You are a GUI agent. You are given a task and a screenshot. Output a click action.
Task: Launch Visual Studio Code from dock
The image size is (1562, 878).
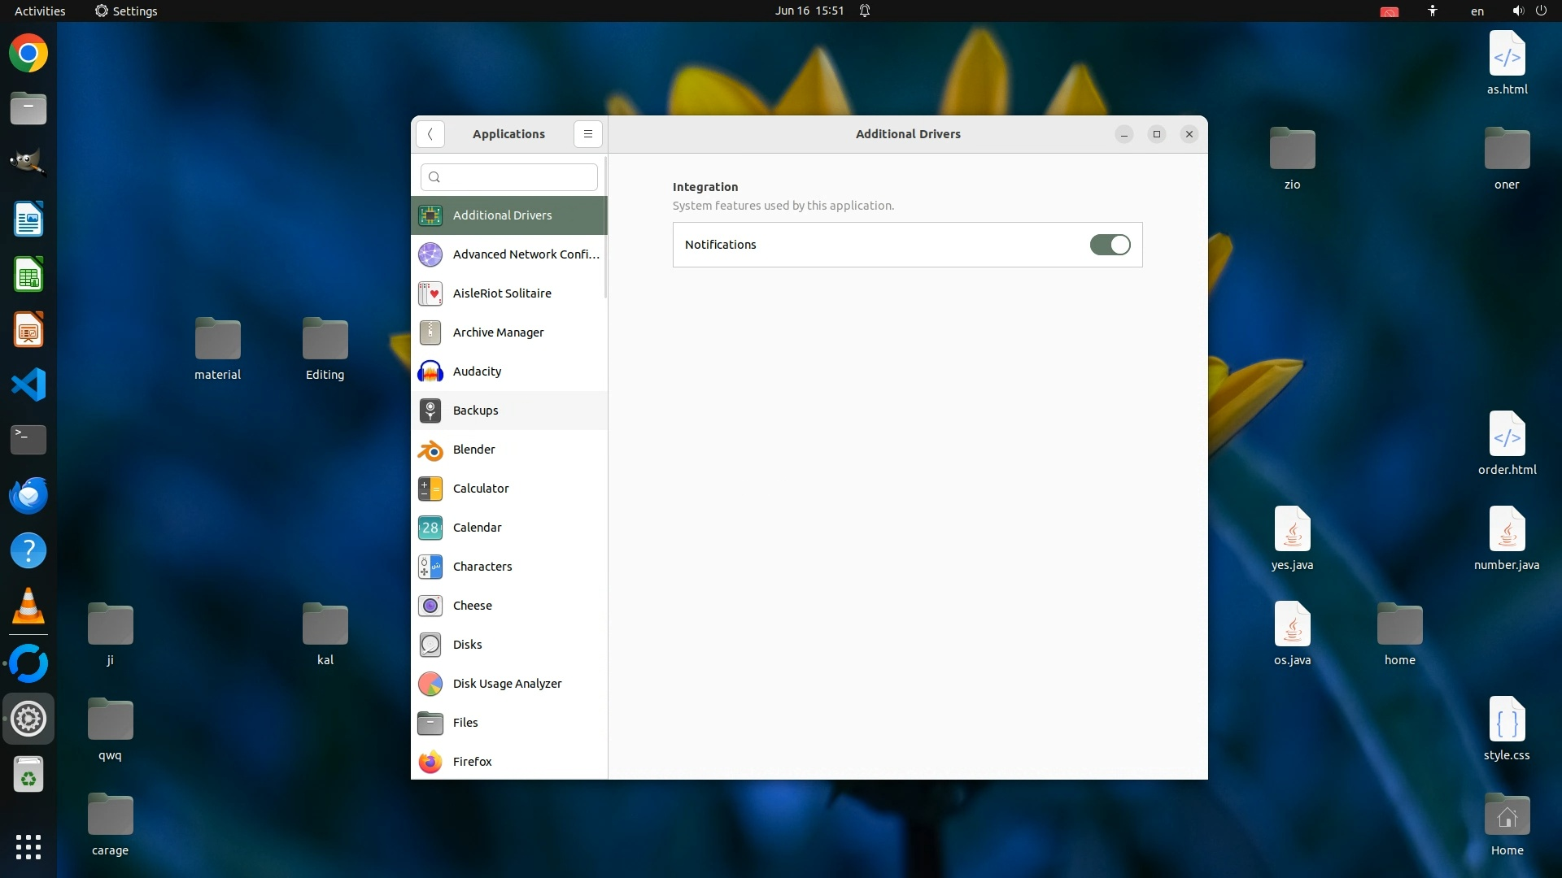point(28,385)
